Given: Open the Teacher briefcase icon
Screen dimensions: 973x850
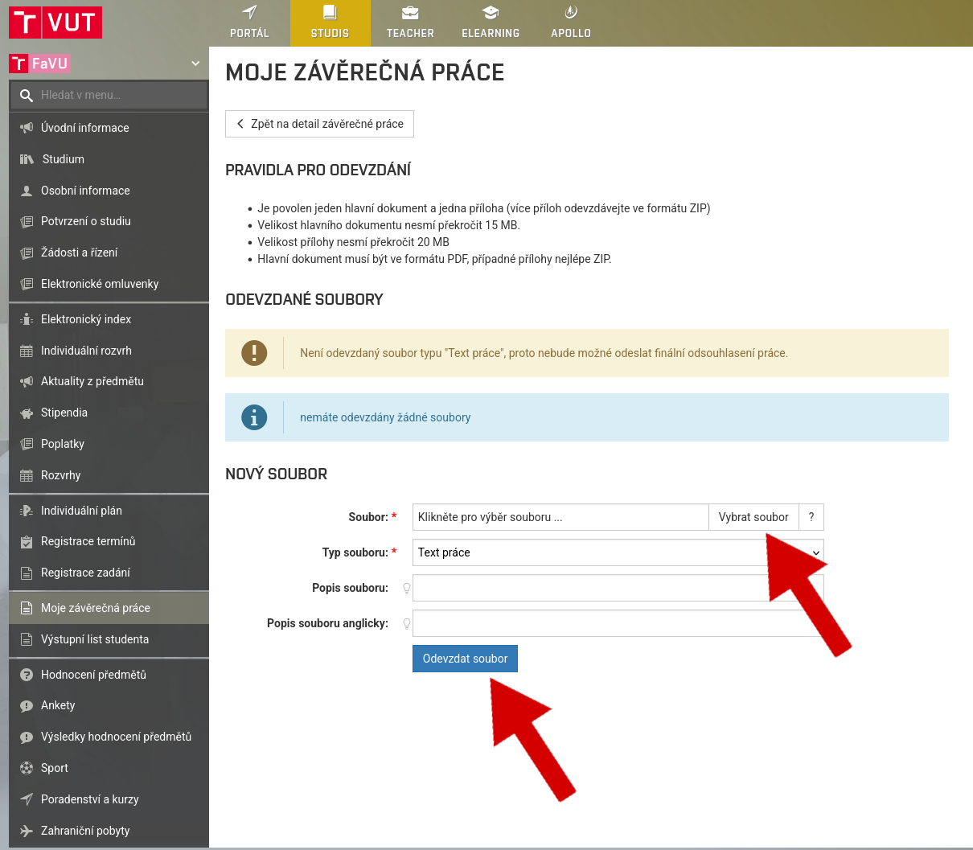Looking at the screenshot, I should pyautogui.click(x=410, y=12).
